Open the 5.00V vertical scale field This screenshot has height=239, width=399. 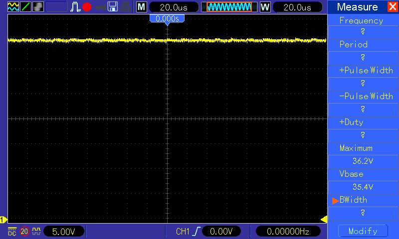(64, 232)
